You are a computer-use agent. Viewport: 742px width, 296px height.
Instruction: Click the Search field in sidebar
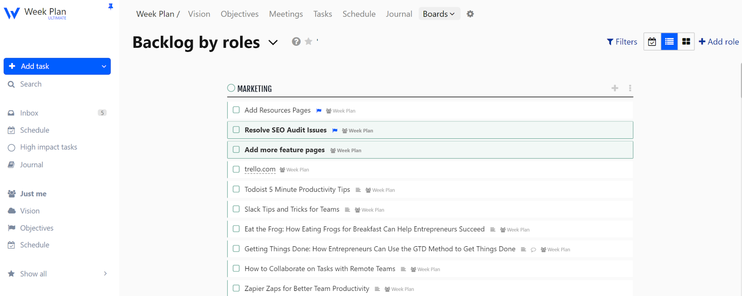pyautogui.click(x=31, y=84)
